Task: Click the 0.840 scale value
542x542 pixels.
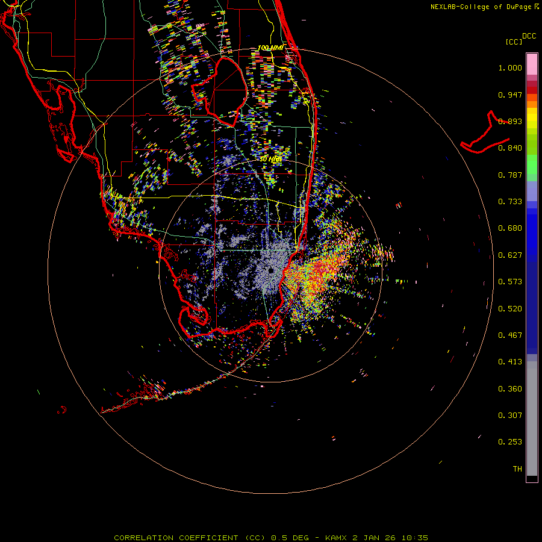Action: (510, 148)
